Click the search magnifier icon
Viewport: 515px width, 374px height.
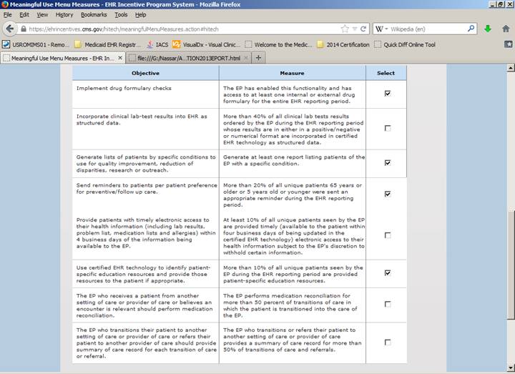471,29
